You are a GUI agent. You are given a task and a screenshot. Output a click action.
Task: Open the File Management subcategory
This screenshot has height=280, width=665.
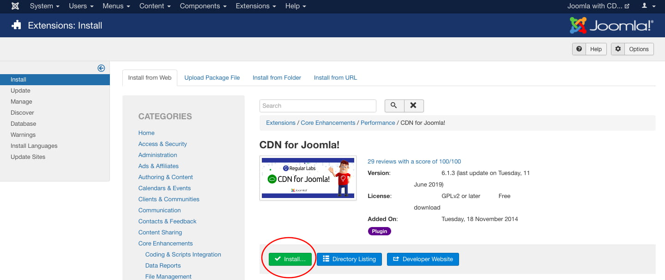click(169, 277)
